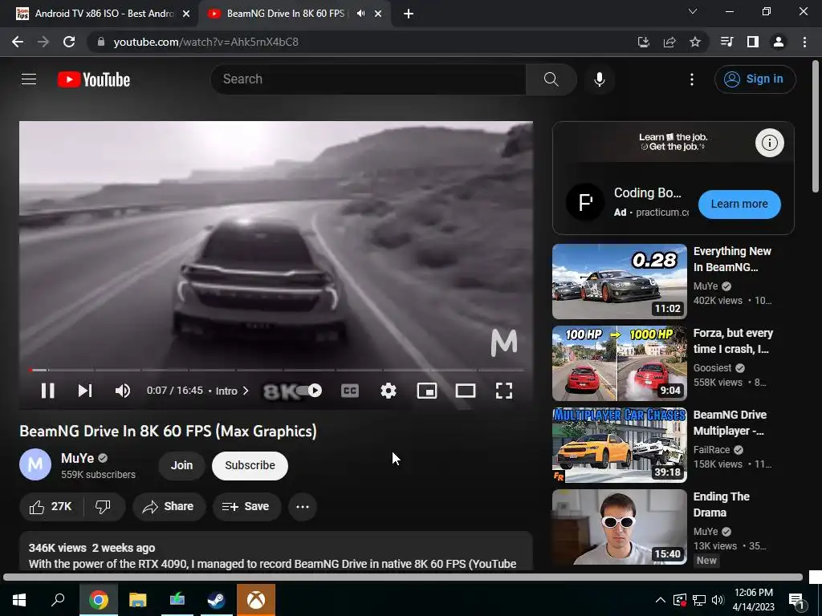
Task: Toggle the autoplay switch
Action: (x=308, y=391)
